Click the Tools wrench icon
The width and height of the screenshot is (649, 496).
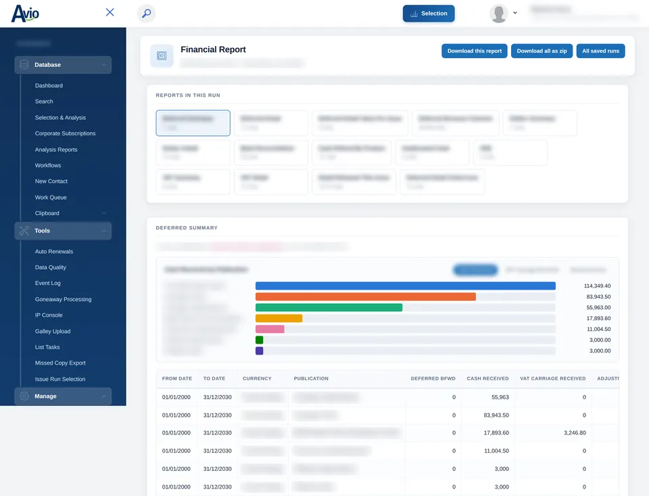[24, 231]
